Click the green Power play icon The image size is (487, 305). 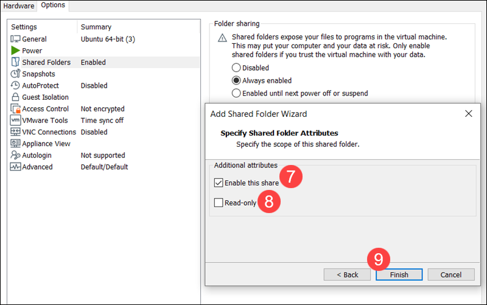pos(16,51)
